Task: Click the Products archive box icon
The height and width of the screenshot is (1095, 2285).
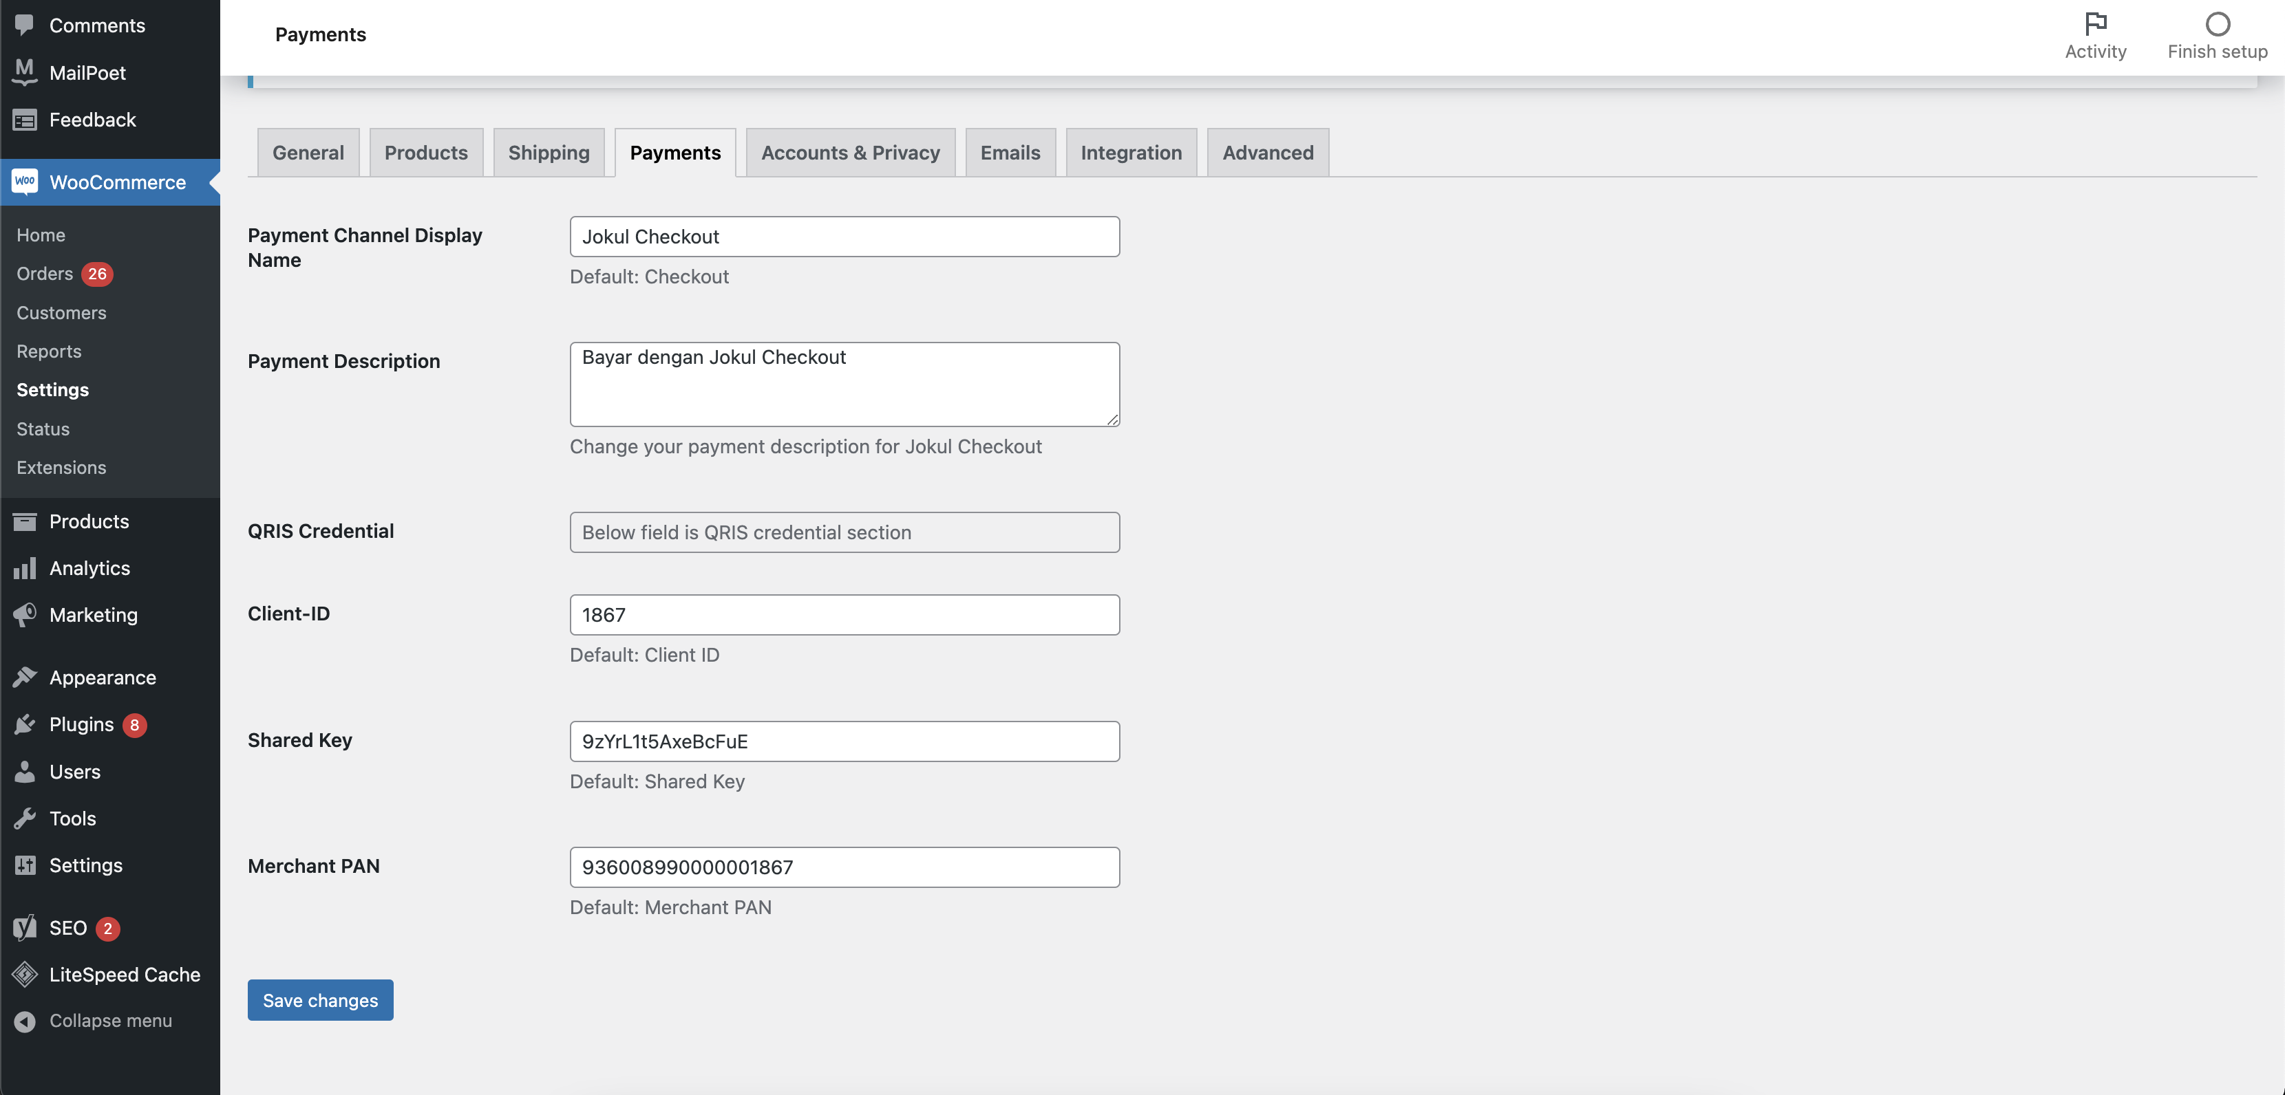Action: [25, 521]
